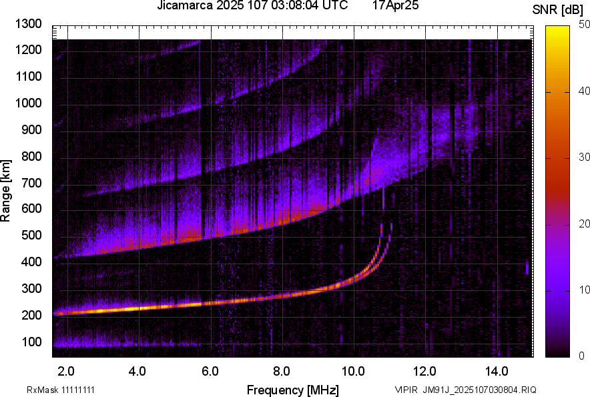Click the range tick label '1300'

(x=28, y=24)
